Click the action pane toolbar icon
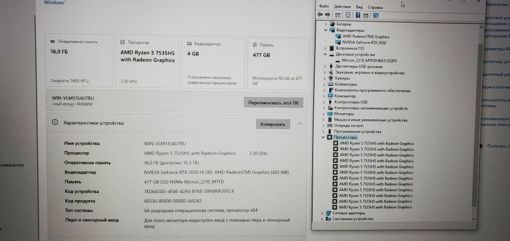 365,16
